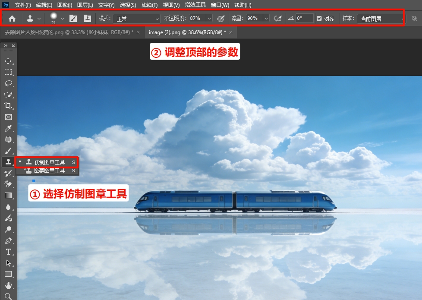
Task: Open the 样本 sample layer dropdown
Action: click(x=380, y=18)
